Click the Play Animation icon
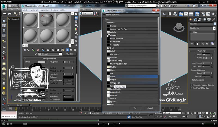Screen dimensions: 218x127 192,113
